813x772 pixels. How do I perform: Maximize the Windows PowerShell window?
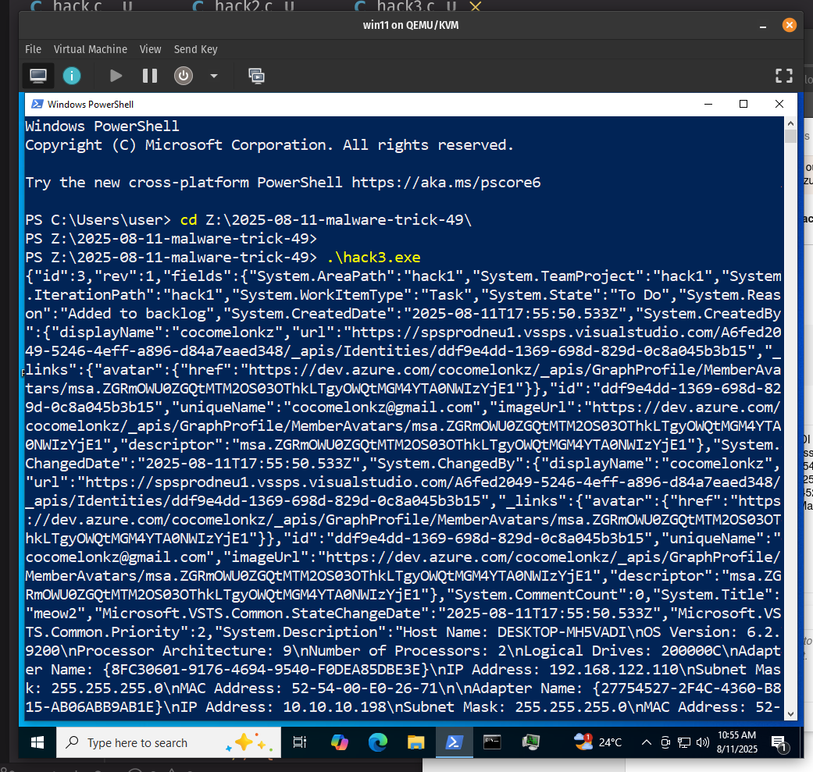coord(743,104)
